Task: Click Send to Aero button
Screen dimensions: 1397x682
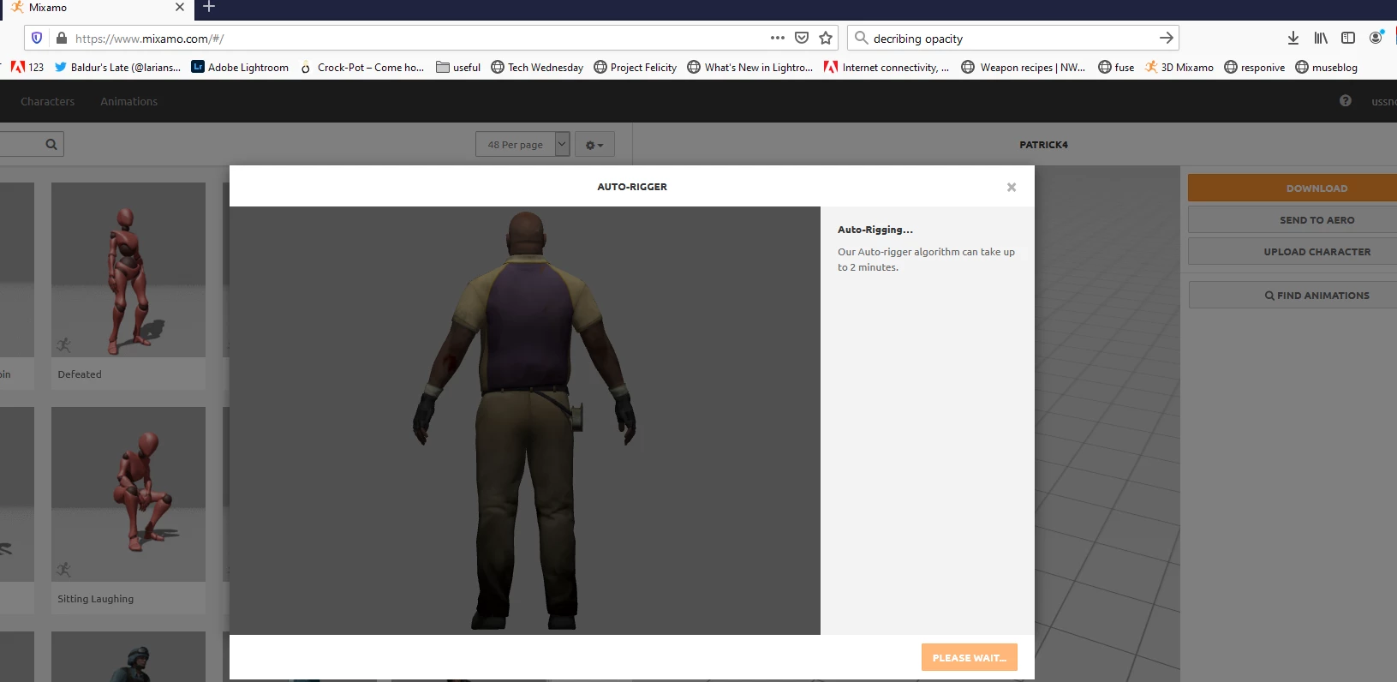Action: [x=1293, y=220]
